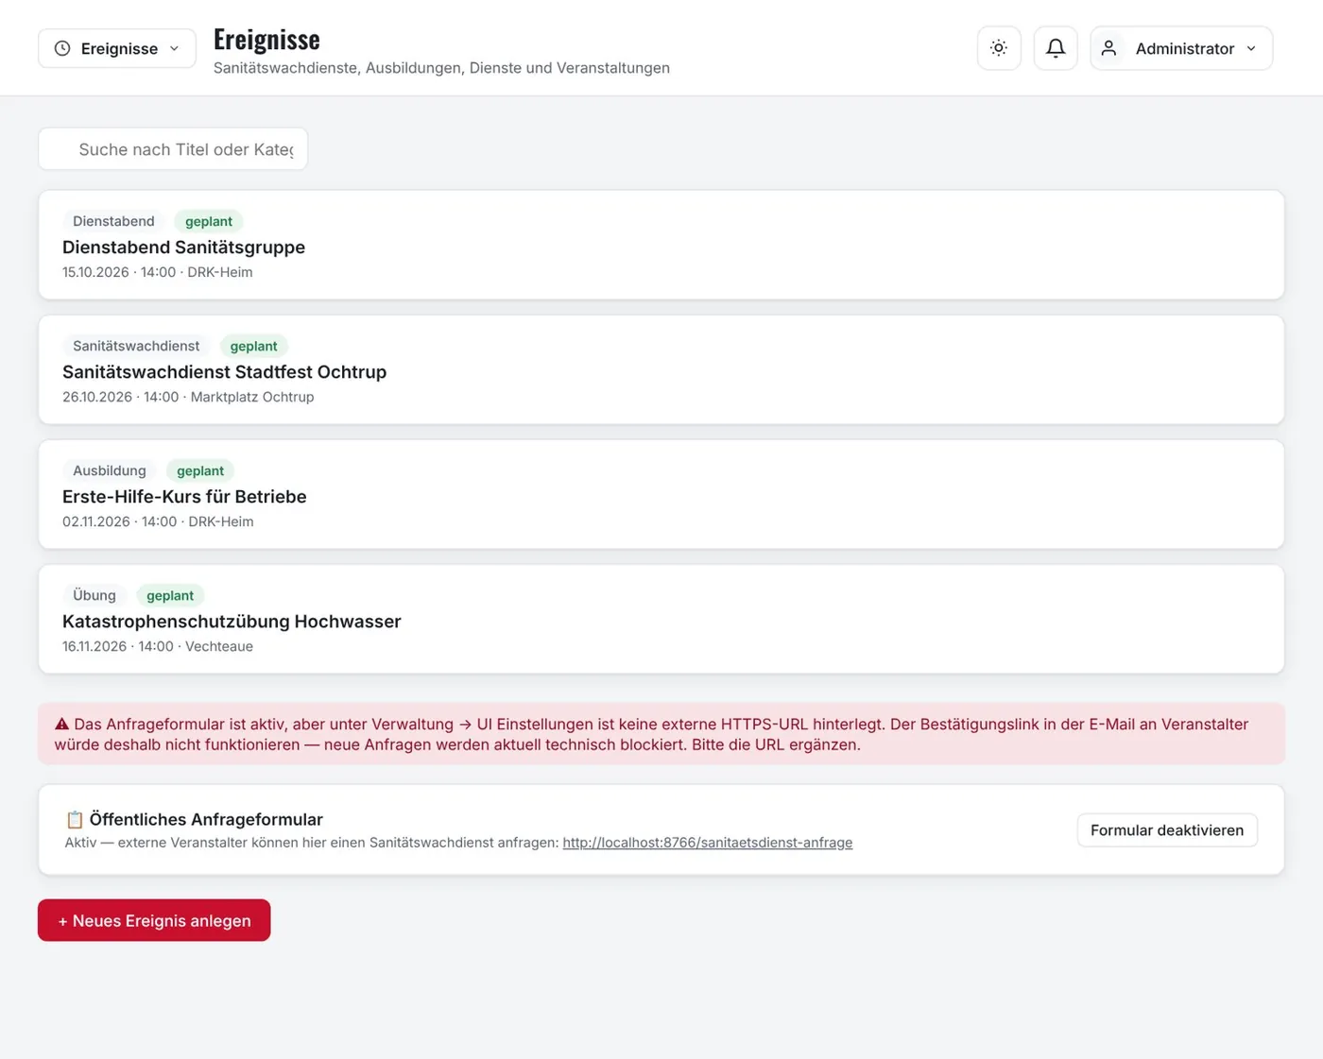Open Sanitätswachdienst Stadtfest Ochtrup event

pos(661,370)
